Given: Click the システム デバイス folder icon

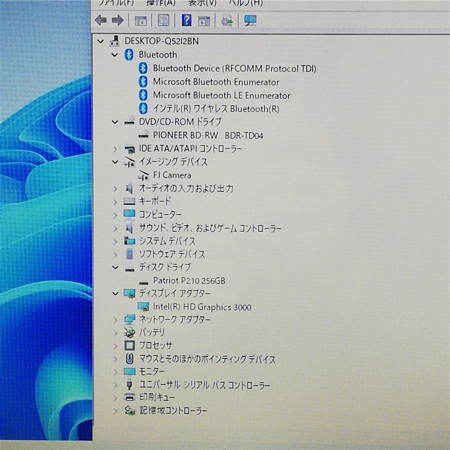Looking at the screenshot, I should pyautogui.click(x=130, y=241).
